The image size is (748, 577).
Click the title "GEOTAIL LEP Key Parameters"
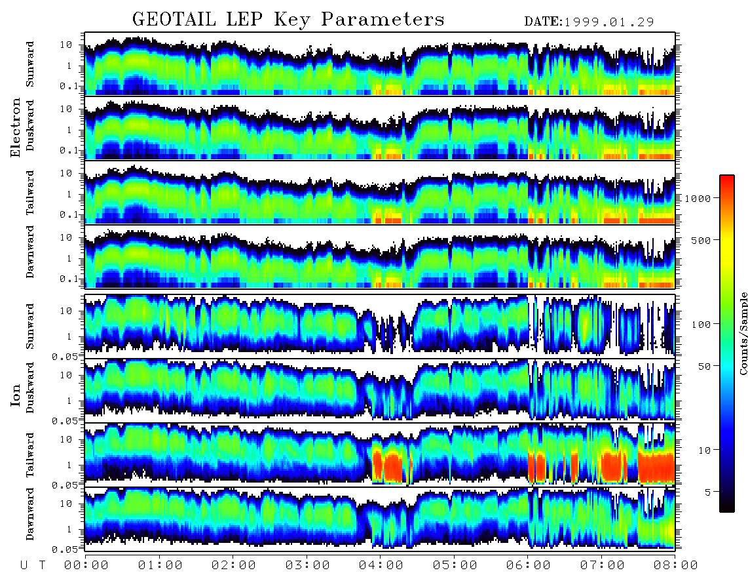288,20
